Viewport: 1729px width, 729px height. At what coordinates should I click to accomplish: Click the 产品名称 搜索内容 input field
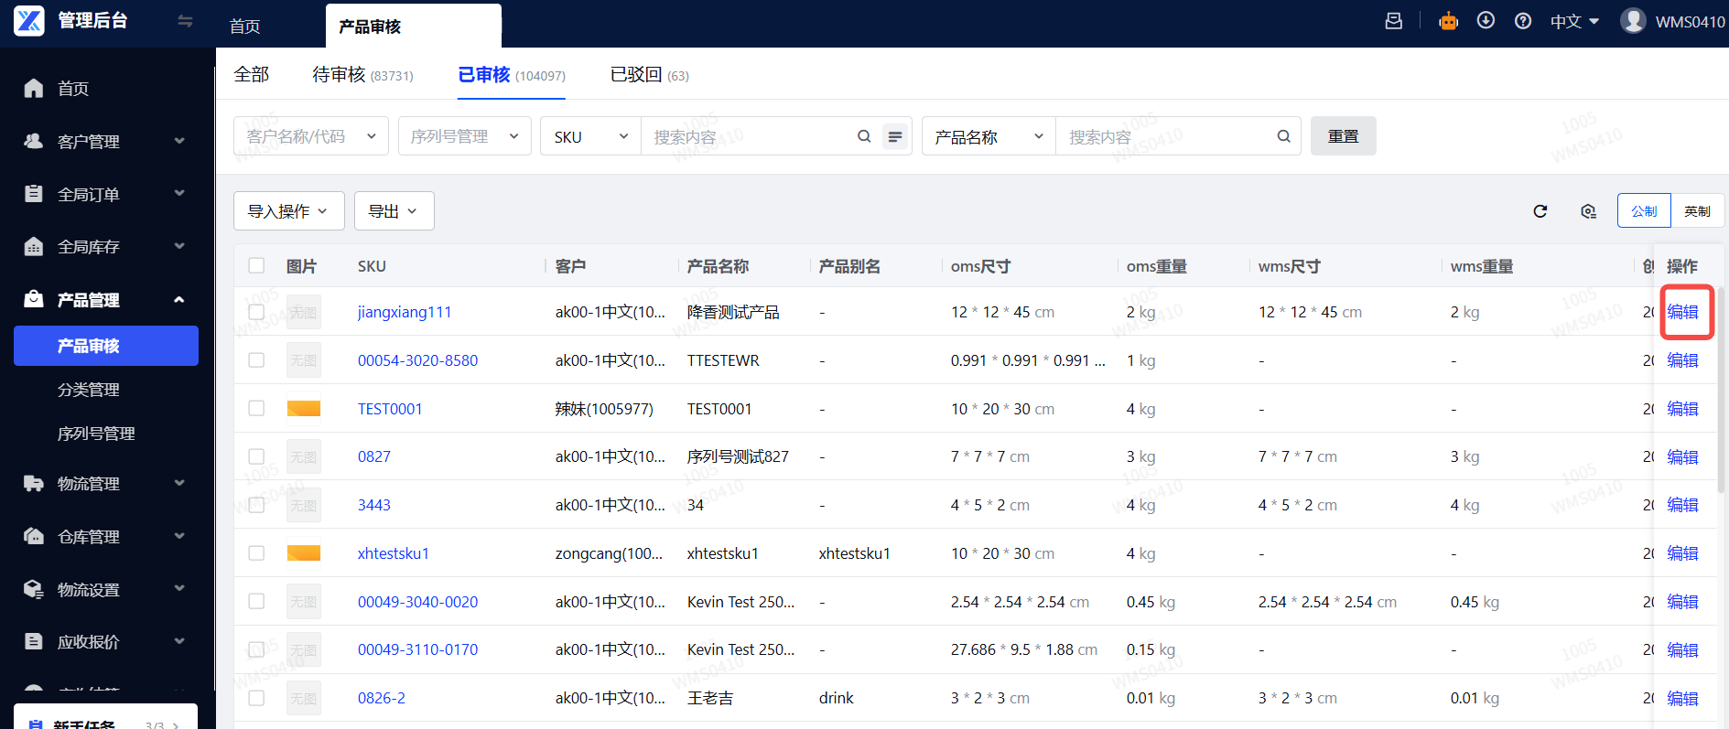[x=1164, y=136]
